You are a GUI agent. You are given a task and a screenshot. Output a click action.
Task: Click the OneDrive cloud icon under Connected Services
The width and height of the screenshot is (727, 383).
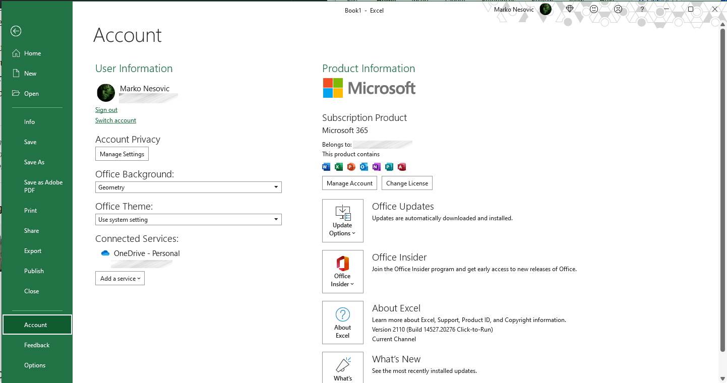click(105, 253)
